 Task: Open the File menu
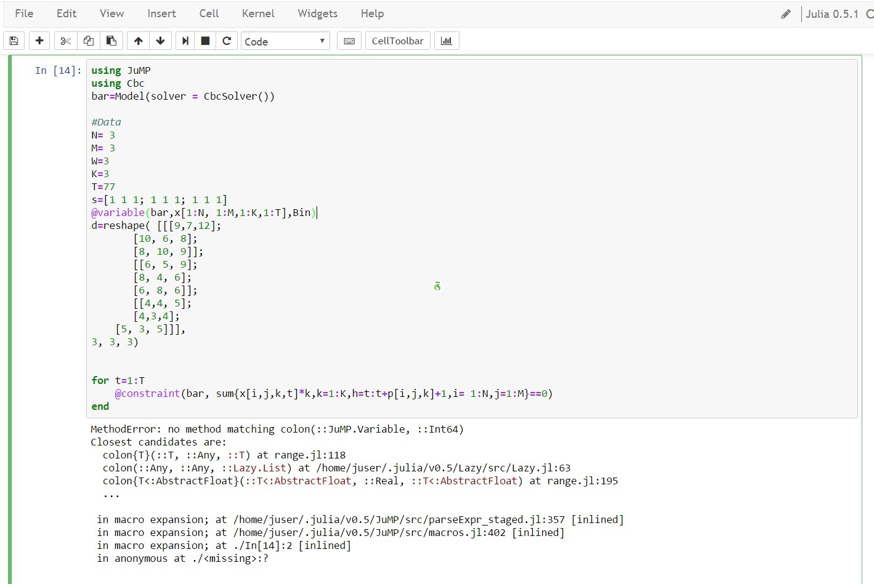[x=24, y=14]
